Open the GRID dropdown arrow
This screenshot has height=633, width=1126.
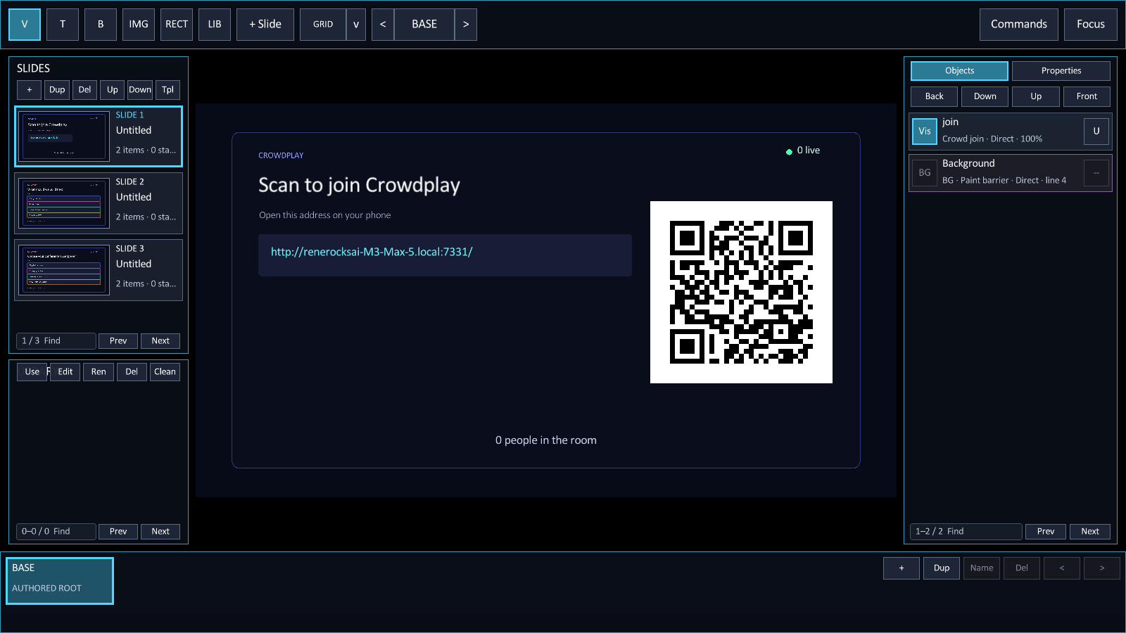(x=356, y=25)
